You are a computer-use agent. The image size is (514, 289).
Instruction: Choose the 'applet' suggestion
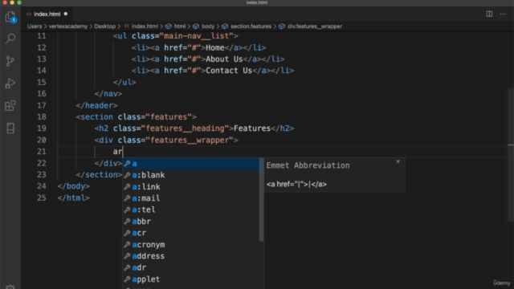click(x=191, y=279)
